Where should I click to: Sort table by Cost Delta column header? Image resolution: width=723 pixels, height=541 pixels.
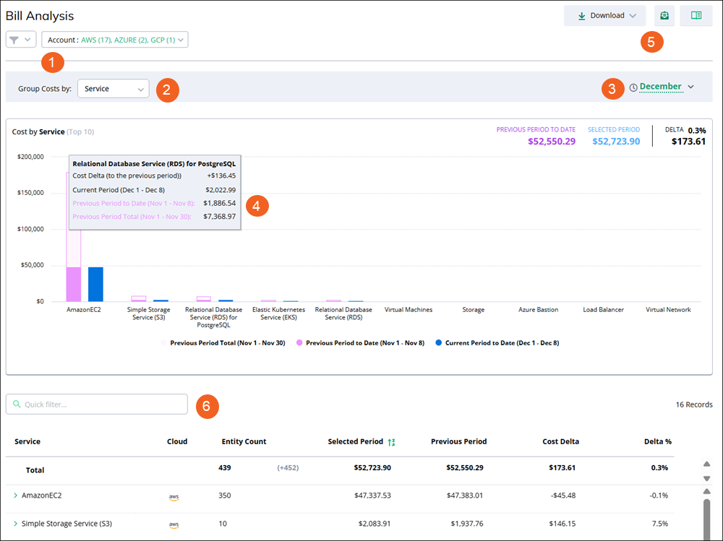click(x=560, y=441)
